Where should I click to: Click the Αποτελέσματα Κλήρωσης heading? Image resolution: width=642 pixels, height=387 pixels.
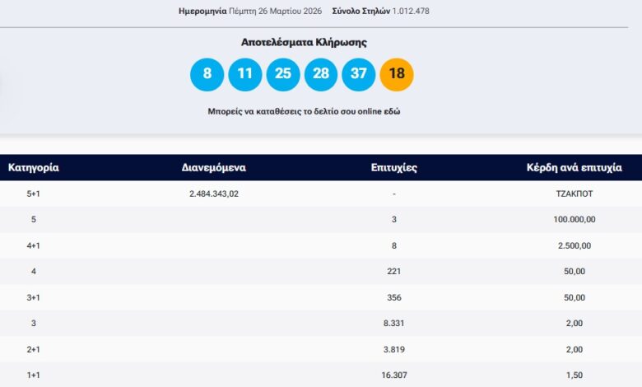[304, 42]
